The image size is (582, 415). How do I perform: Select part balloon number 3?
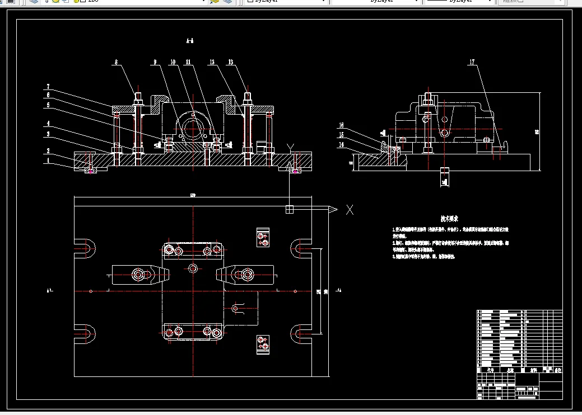(48, 134)
